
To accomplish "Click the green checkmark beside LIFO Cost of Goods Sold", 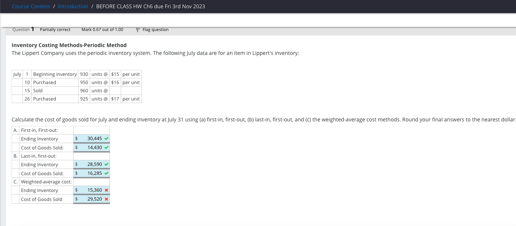I will (x=106, y=173).
